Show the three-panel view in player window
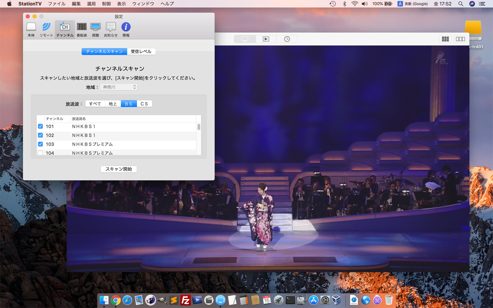Image resolution: width=493 pixels, height=308 pixels. [460, 39]
